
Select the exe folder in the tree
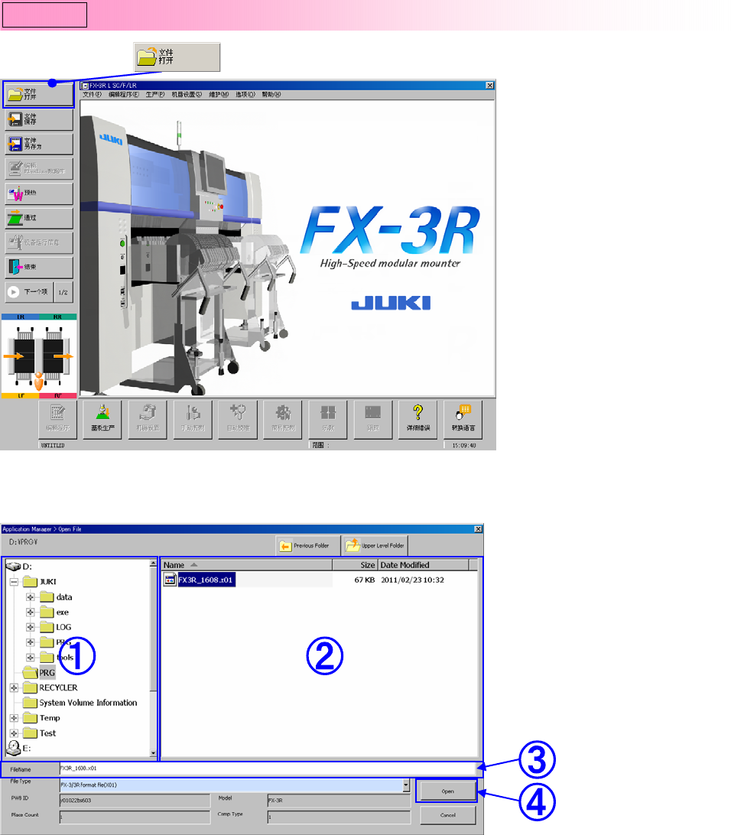click(x=54, y=612)
